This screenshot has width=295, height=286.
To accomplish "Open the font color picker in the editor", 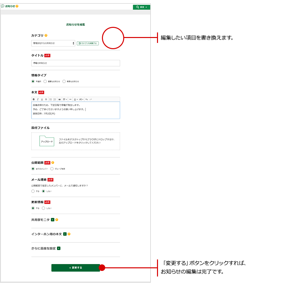I will (75, 99).
